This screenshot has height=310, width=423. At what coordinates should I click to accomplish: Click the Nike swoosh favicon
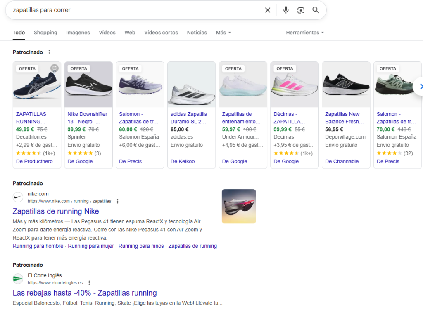click(18, 197)
